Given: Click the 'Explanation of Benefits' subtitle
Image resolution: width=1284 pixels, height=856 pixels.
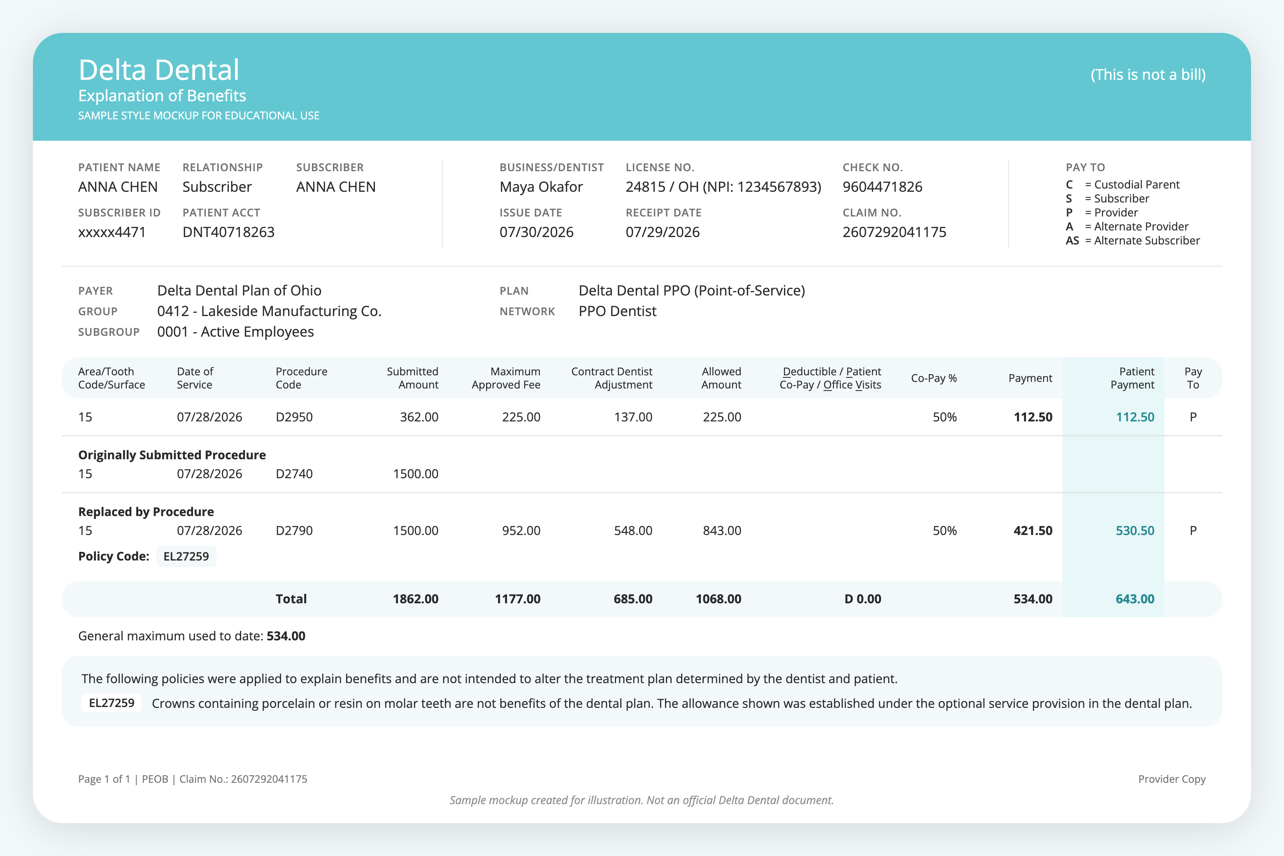Looking at the screenshot, I should tap(162, 96).
